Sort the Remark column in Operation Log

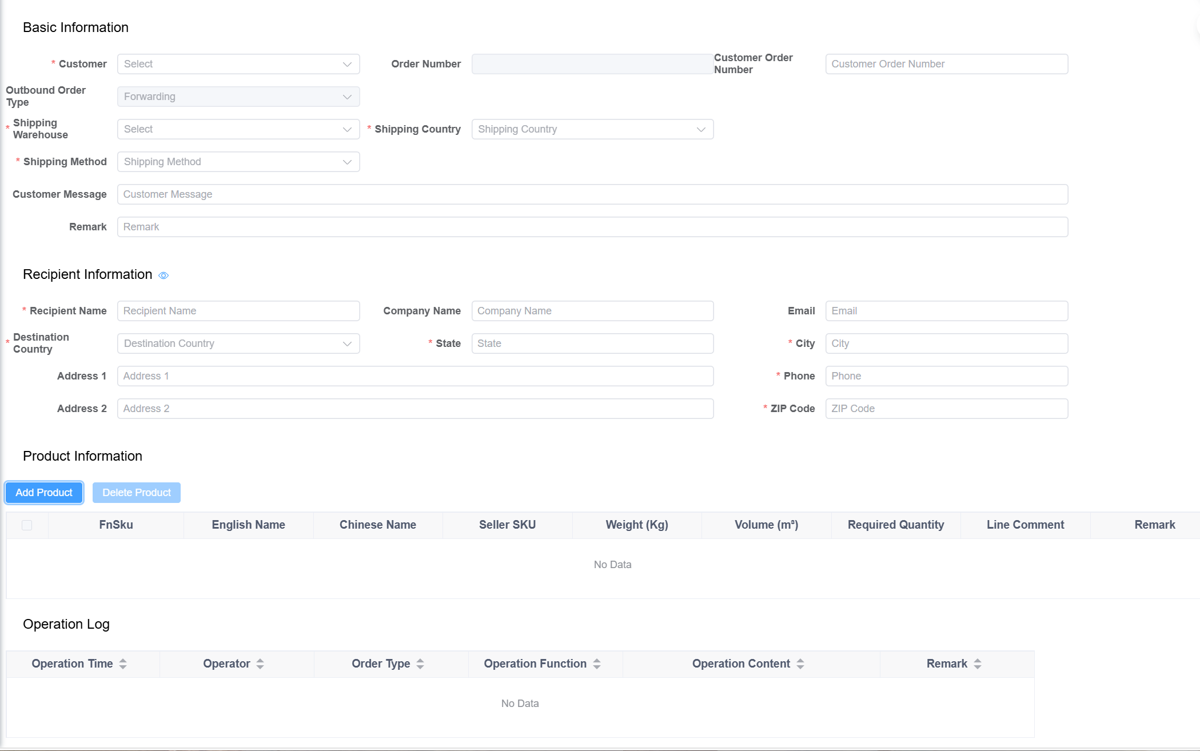(x=978, y=664)
